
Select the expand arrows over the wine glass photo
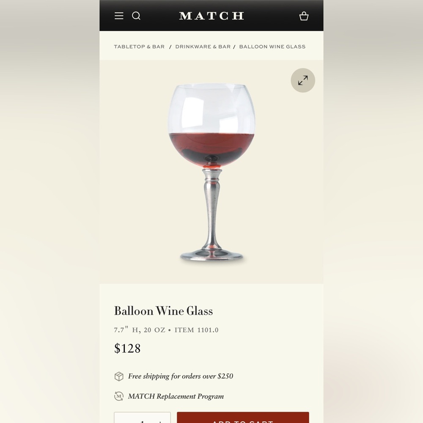302,80
